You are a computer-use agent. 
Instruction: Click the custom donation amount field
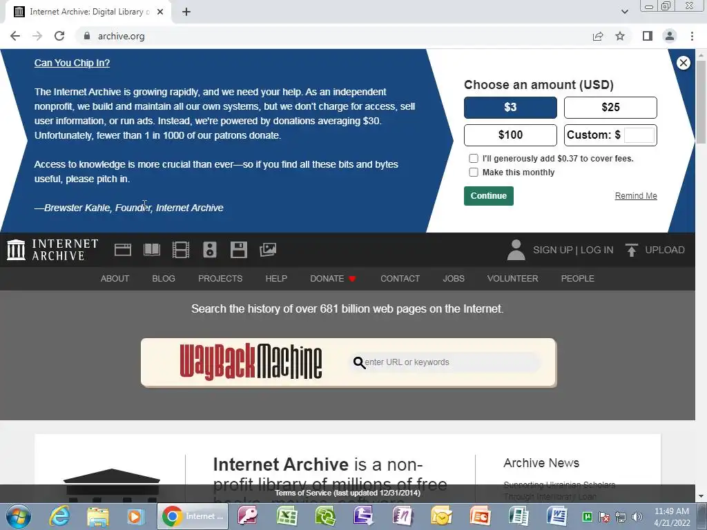coord(639,135)
